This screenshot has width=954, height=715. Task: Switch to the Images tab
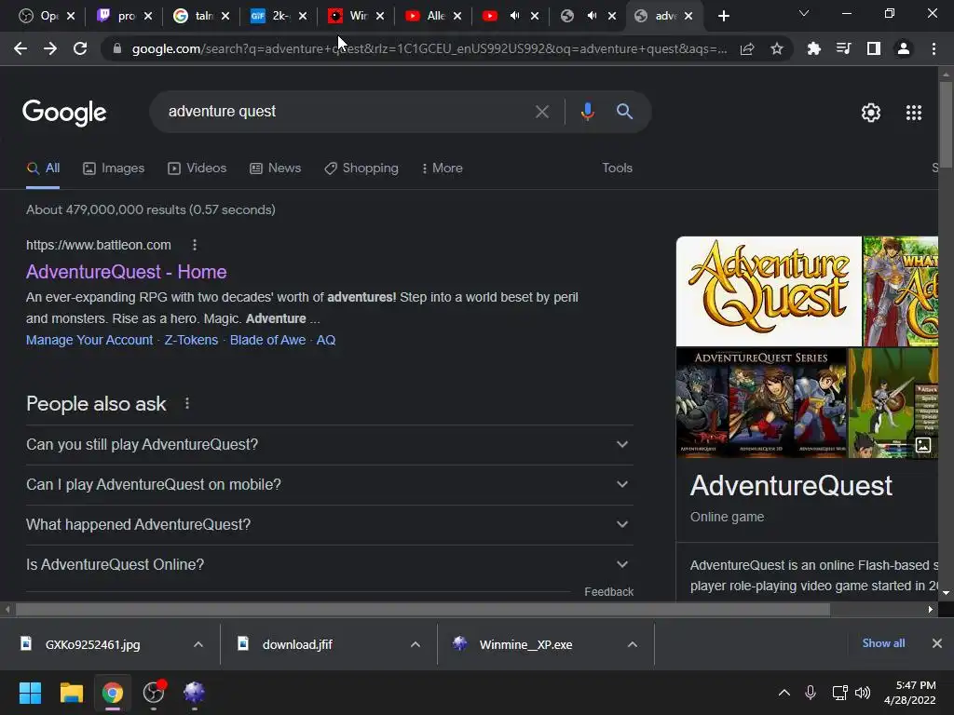(x=114, y=169)
